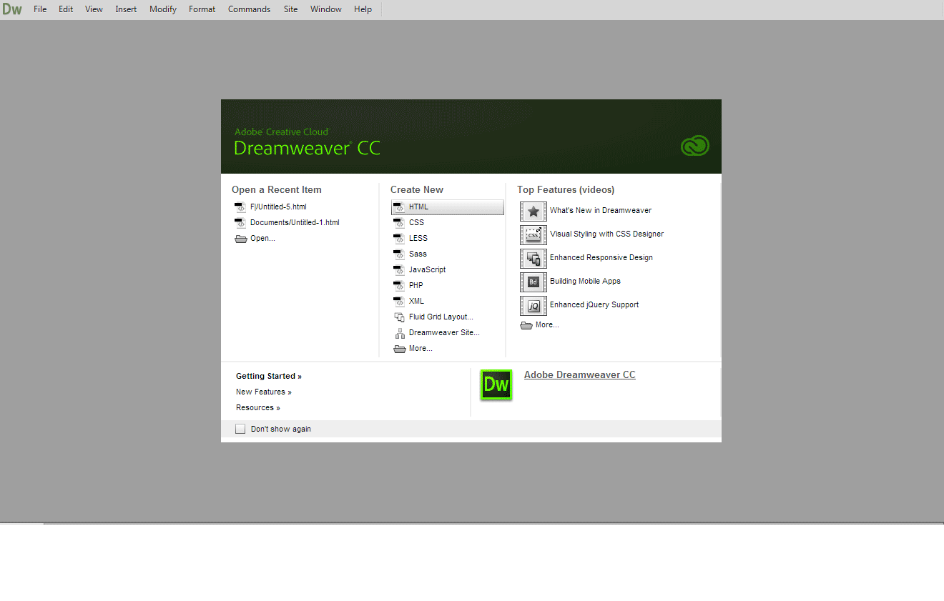Viewport: 944px width, 601px height.
Task: Open the Edit menu
Action: click(x=66, y=9)
